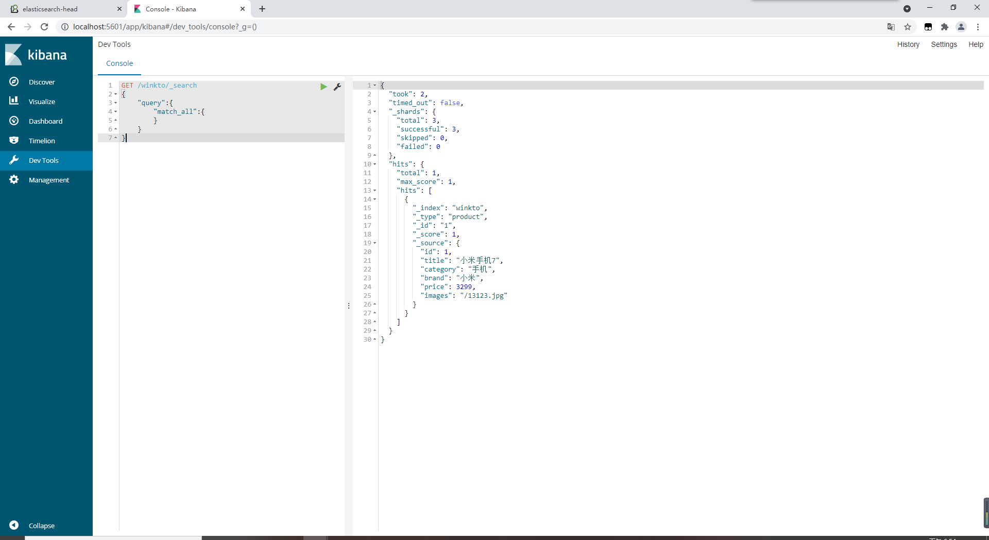Fold the outer "hits" object on line 10
Image resolution: width=989 pixels, height=540 pixels.
coord(374,164)
